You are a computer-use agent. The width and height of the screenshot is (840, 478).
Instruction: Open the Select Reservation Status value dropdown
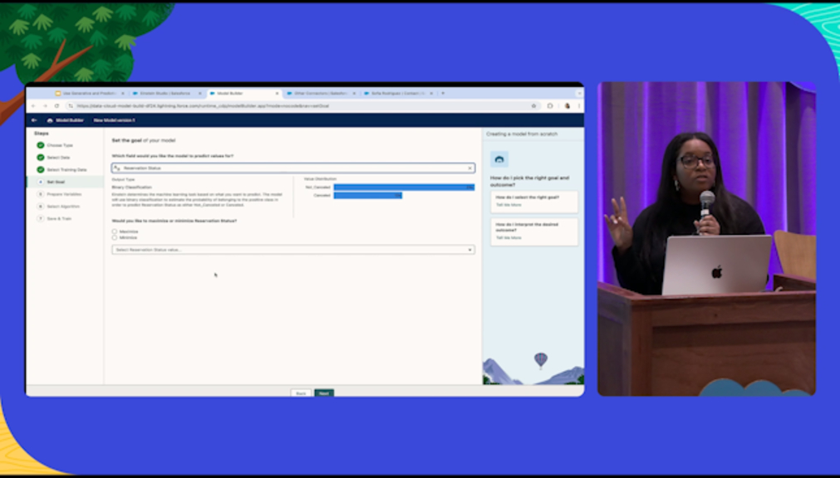(x=293, y=250)
